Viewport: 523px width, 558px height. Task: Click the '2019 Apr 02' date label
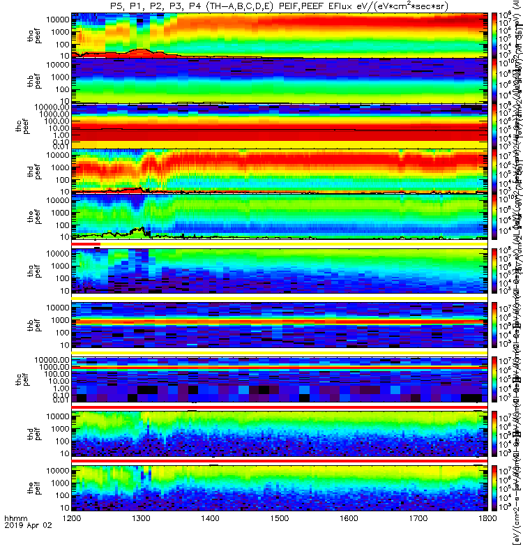(x=28, y=525)
